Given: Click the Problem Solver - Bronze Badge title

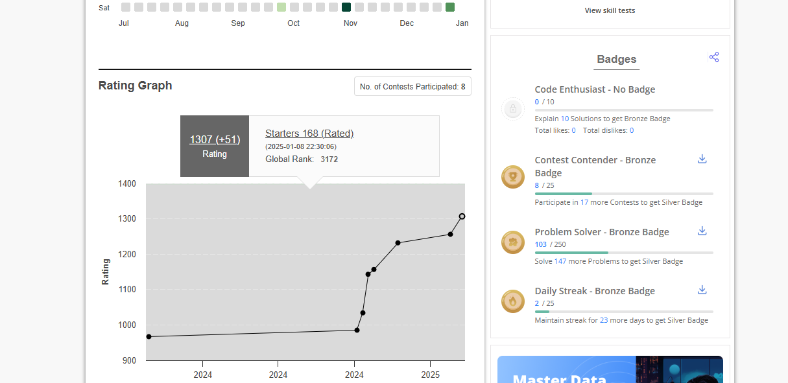Looking at the screenshot, I should pyautogui.click(x=602, y=232).
